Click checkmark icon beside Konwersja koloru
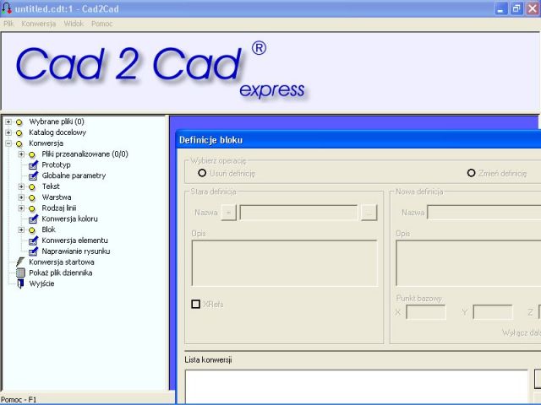The image size is (541, 405). coord(33,219)
